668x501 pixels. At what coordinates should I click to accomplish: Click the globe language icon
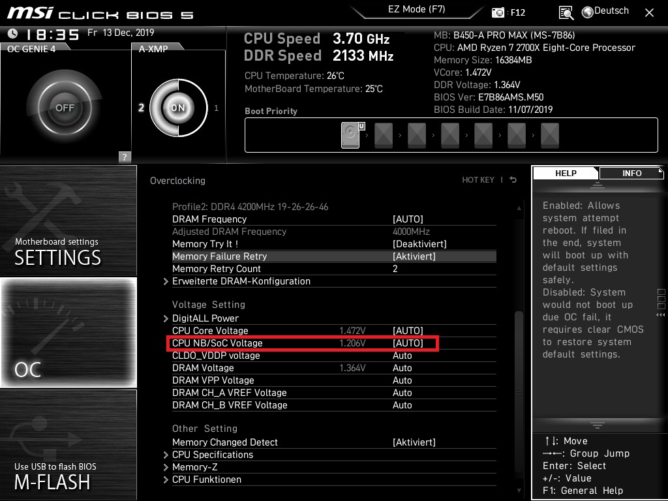click(x=588, y=12)
